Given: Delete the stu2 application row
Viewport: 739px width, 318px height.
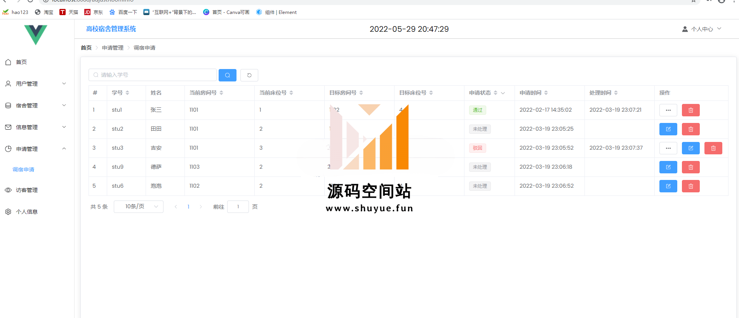Looking at the screenshot, I should (691, 129).
